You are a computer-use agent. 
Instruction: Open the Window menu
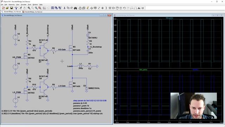pos(35,5)
